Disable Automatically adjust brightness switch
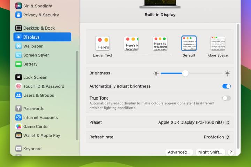This screenshot has height=167, width=251. click(x=227, y=86)
